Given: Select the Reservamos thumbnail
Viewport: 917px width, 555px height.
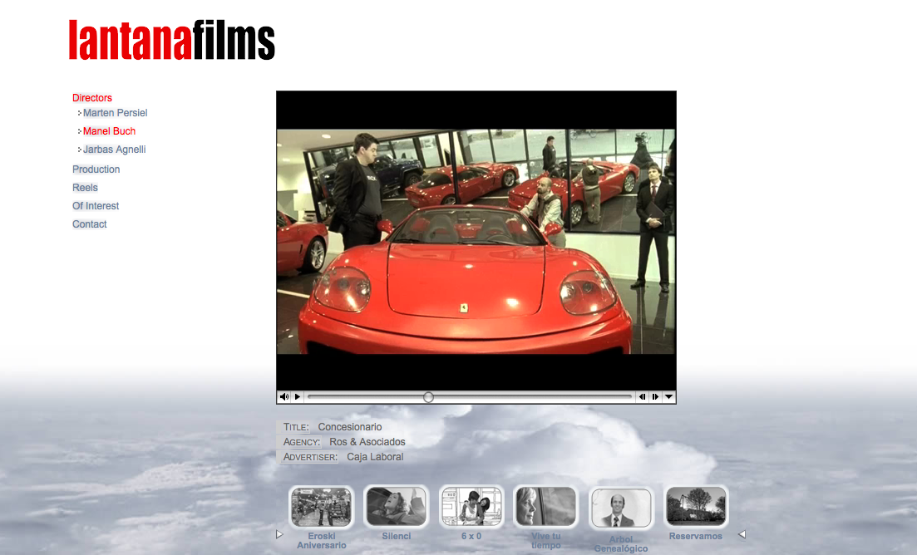Looking at the screenshot, I should (696, 507).
